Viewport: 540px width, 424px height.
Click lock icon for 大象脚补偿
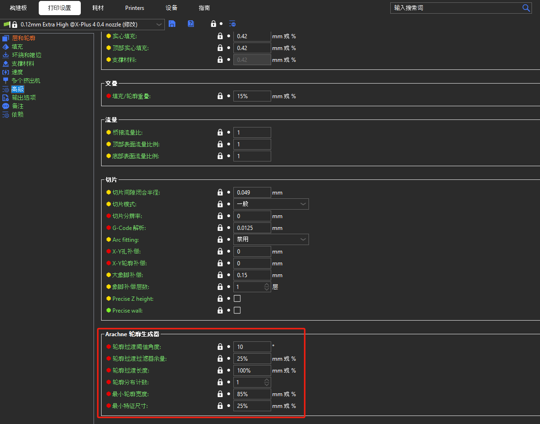[x=220, y=275]
